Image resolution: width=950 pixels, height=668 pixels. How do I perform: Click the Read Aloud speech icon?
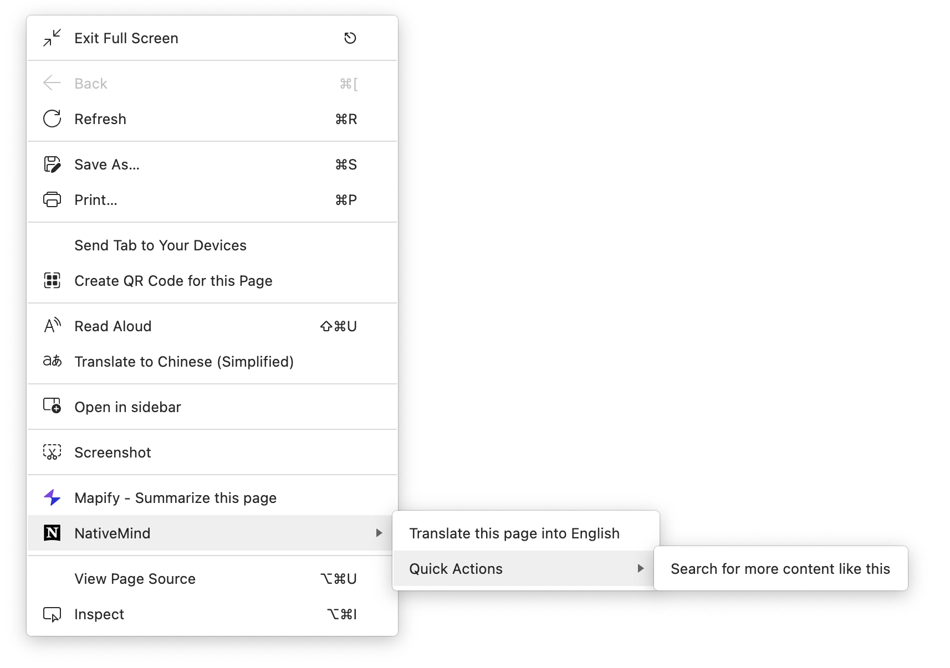[52, 326]
